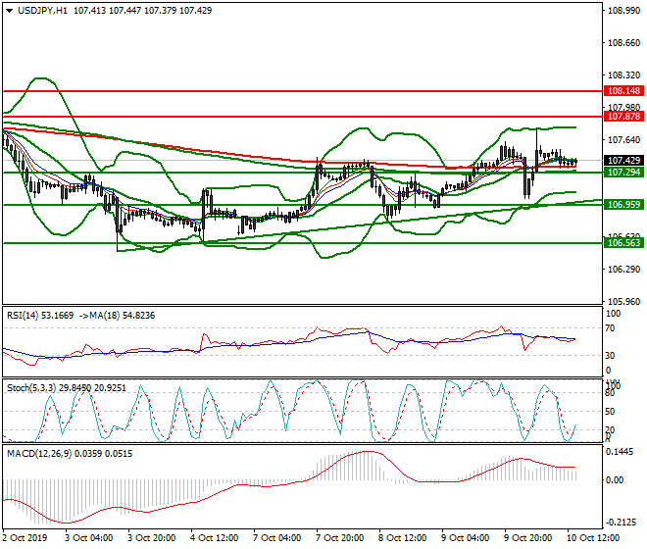Click the MACD scale value -0.2125
The image size is (647, 549).
[x=621, y=523]
